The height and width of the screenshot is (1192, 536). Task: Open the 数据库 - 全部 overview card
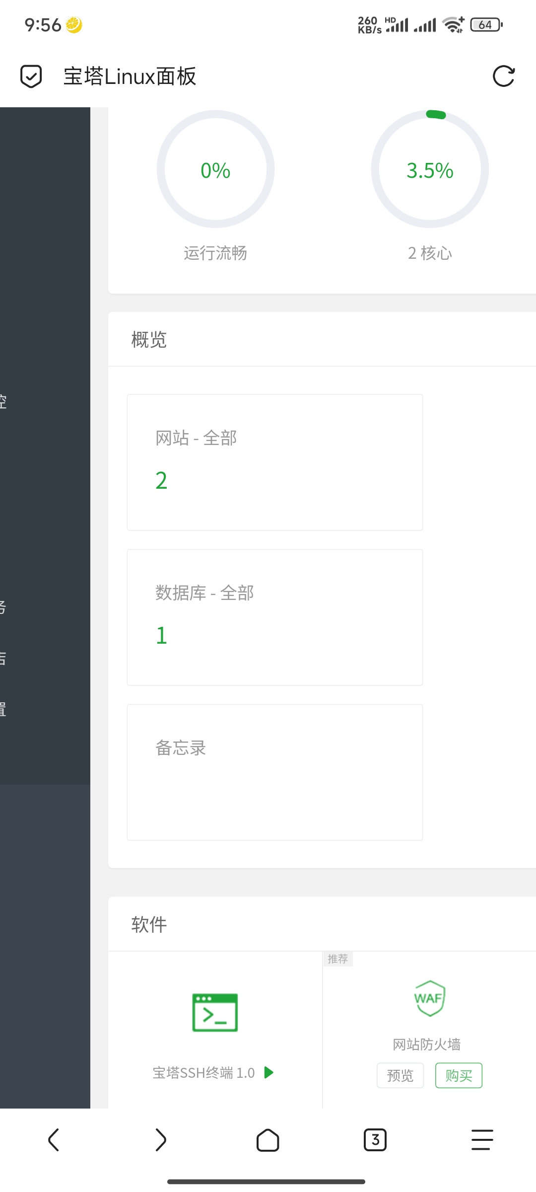pyautogui.click(x=275, y=617)
